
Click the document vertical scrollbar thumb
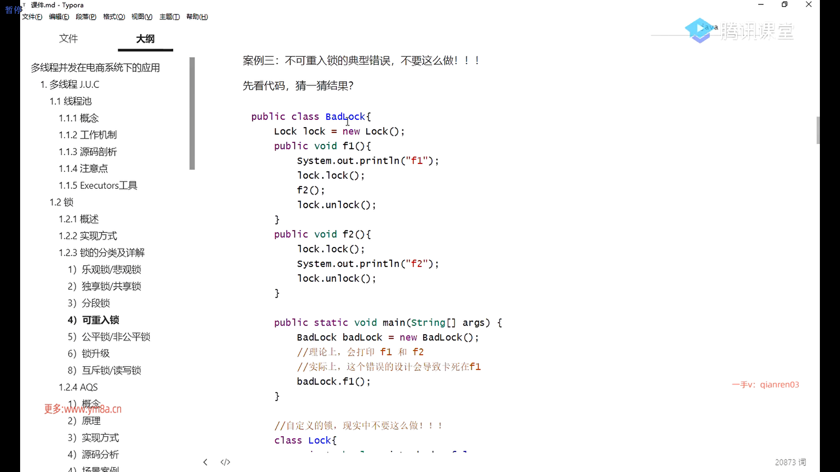[x=818, y=130]
